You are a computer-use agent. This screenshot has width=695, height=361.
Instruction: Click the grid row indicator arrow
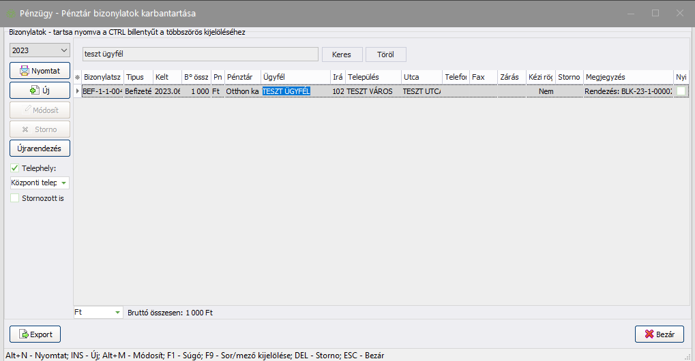pyautogui.click(x=77, y=91)
